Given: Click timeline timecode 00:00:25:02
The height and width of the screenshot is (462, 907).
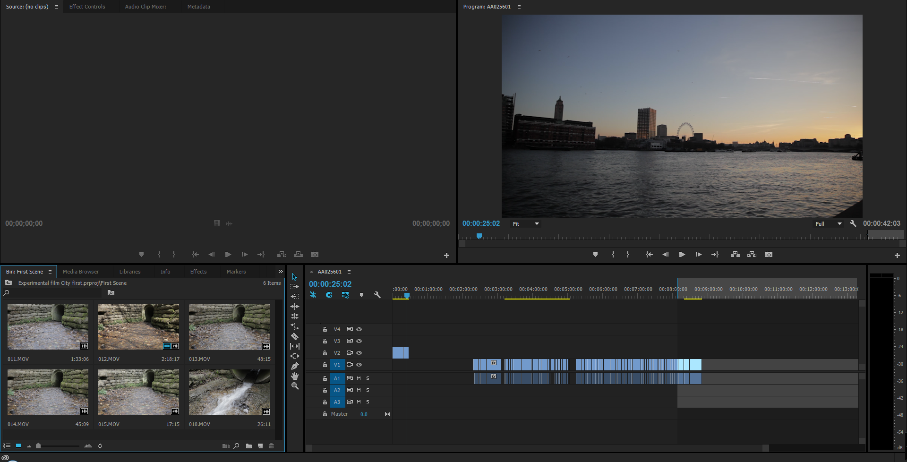Looking at the screenshot, I should coord(330,284).
